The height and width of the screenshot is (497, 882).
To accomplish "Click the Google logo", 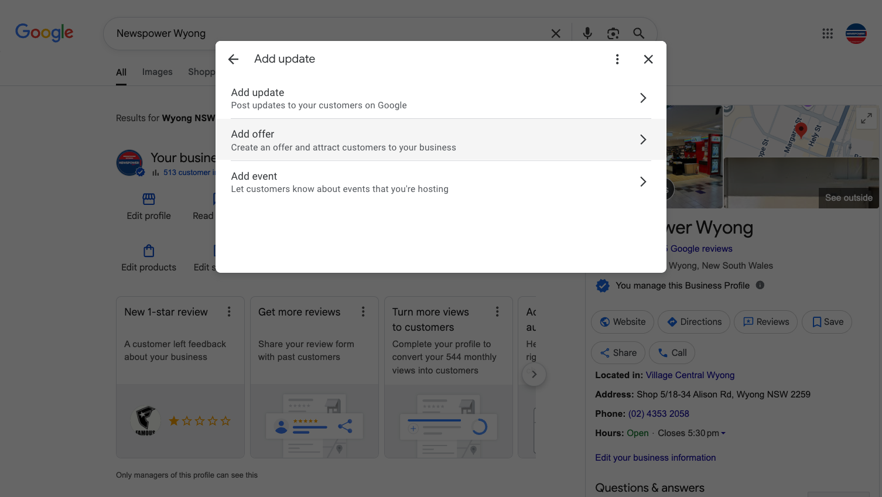I will tap(45, 32).
